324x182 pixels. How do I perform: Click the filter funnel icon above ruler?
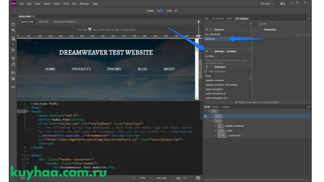199,22
